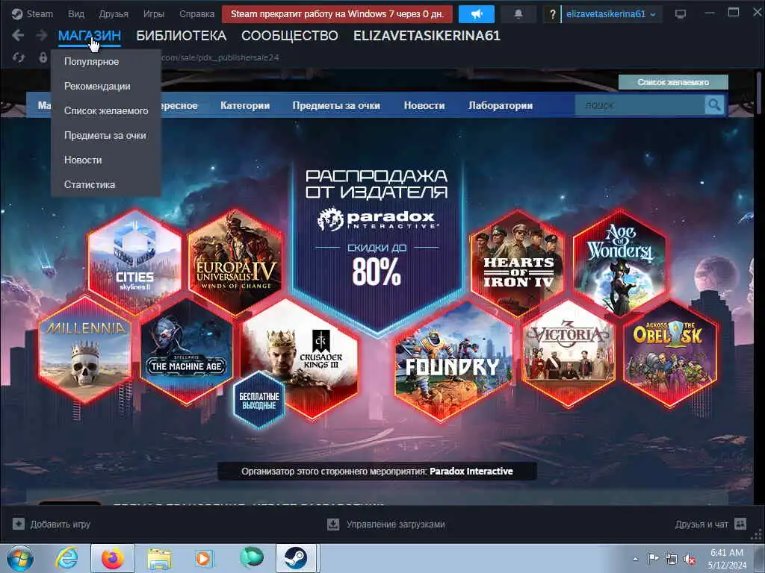Select Популярное from the store dropdown

(91, 61)
